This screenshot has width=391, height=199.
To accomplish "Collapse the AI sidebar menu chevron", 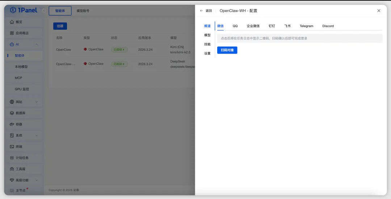I will pyautogui.click(x=37, y=45).
